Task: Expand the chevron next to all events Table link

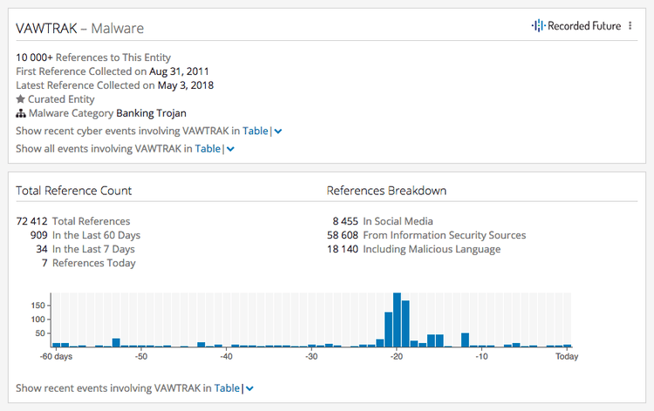Action: coord(230,150)
